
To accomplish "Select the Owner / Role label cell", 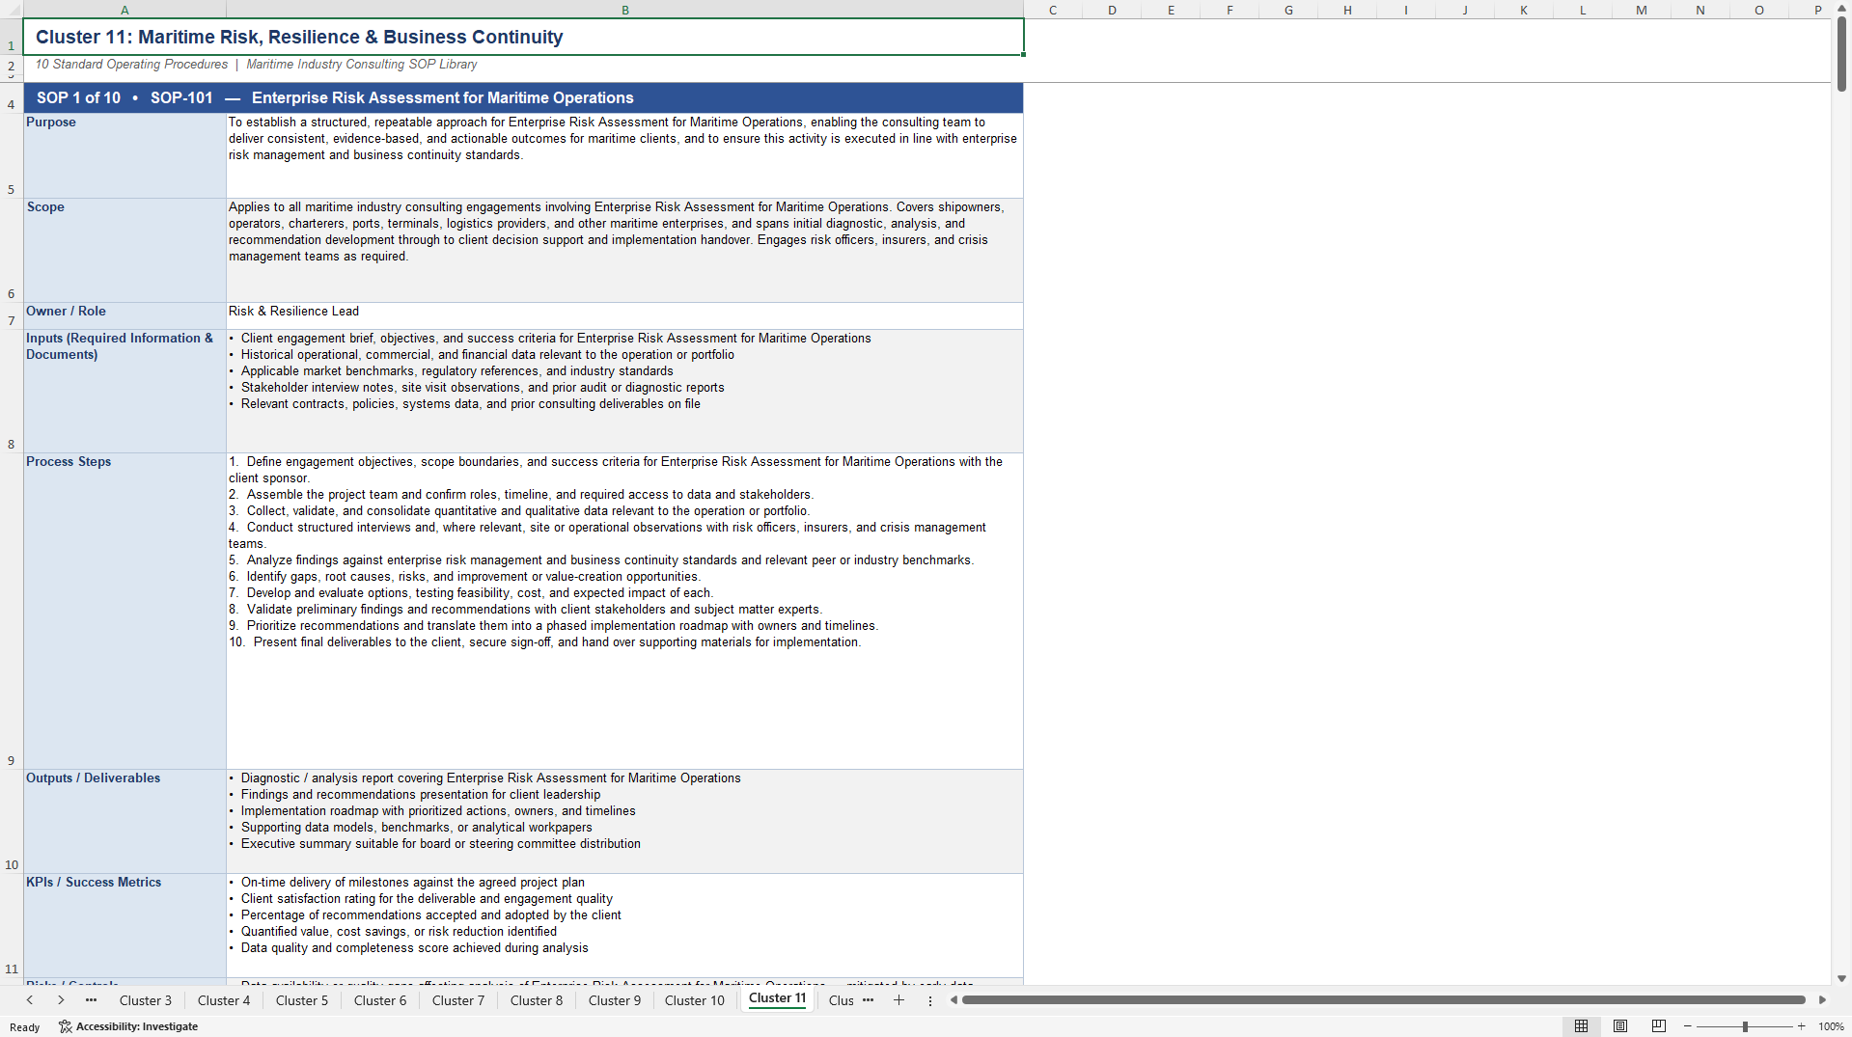I will [x=124, y=315].
